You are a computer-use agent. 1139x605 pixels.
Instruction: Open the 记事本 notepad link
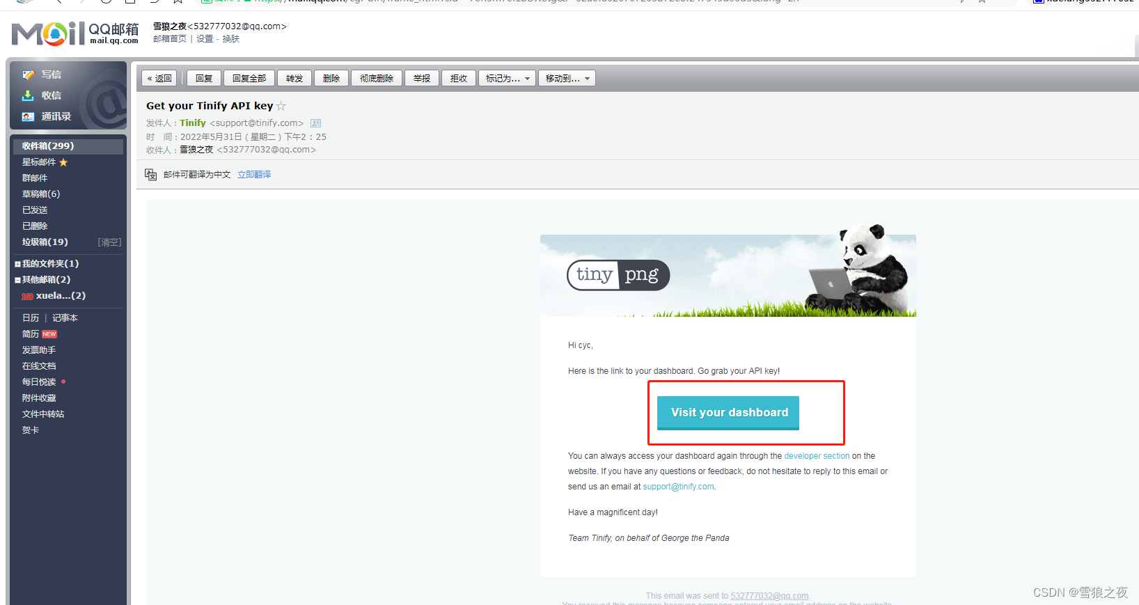click(x=65, y=318)
